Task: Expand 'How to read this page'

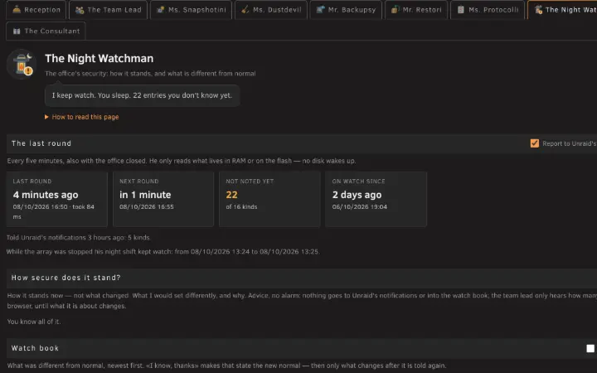Action: tap(82, 117)
